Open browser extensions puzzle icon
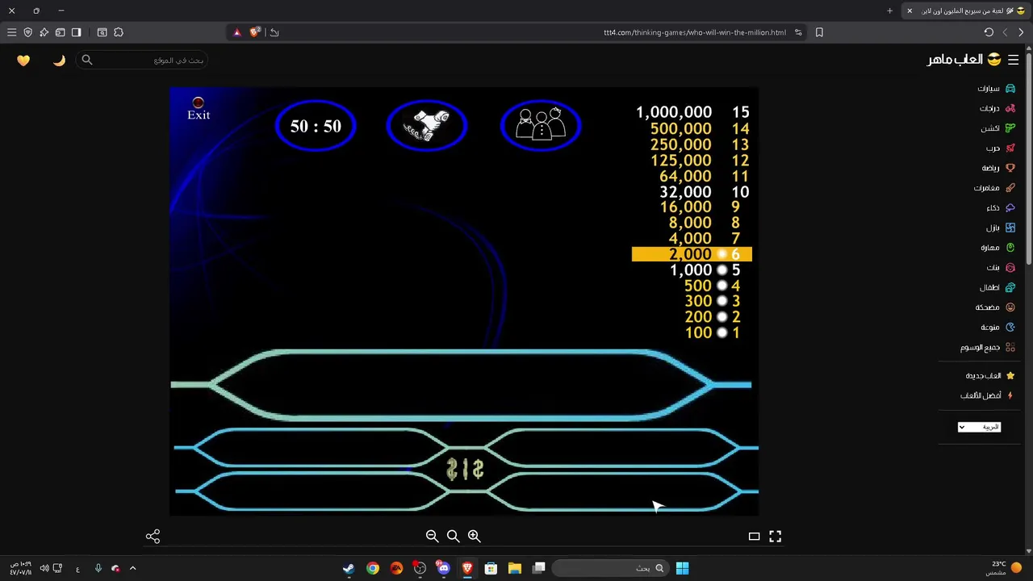The width and height of the screenshot is (1033, 581). 119,32
